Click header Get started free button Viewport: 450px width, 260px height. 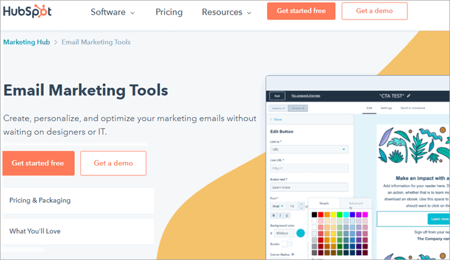tap(301, 11)
